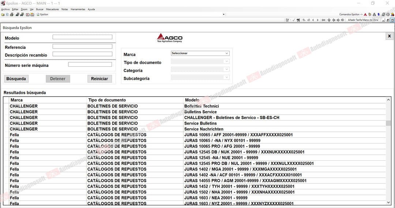Select the Service Bulletins row
The width and height of the screenshot is (395, 208).
tap(195, 123)
